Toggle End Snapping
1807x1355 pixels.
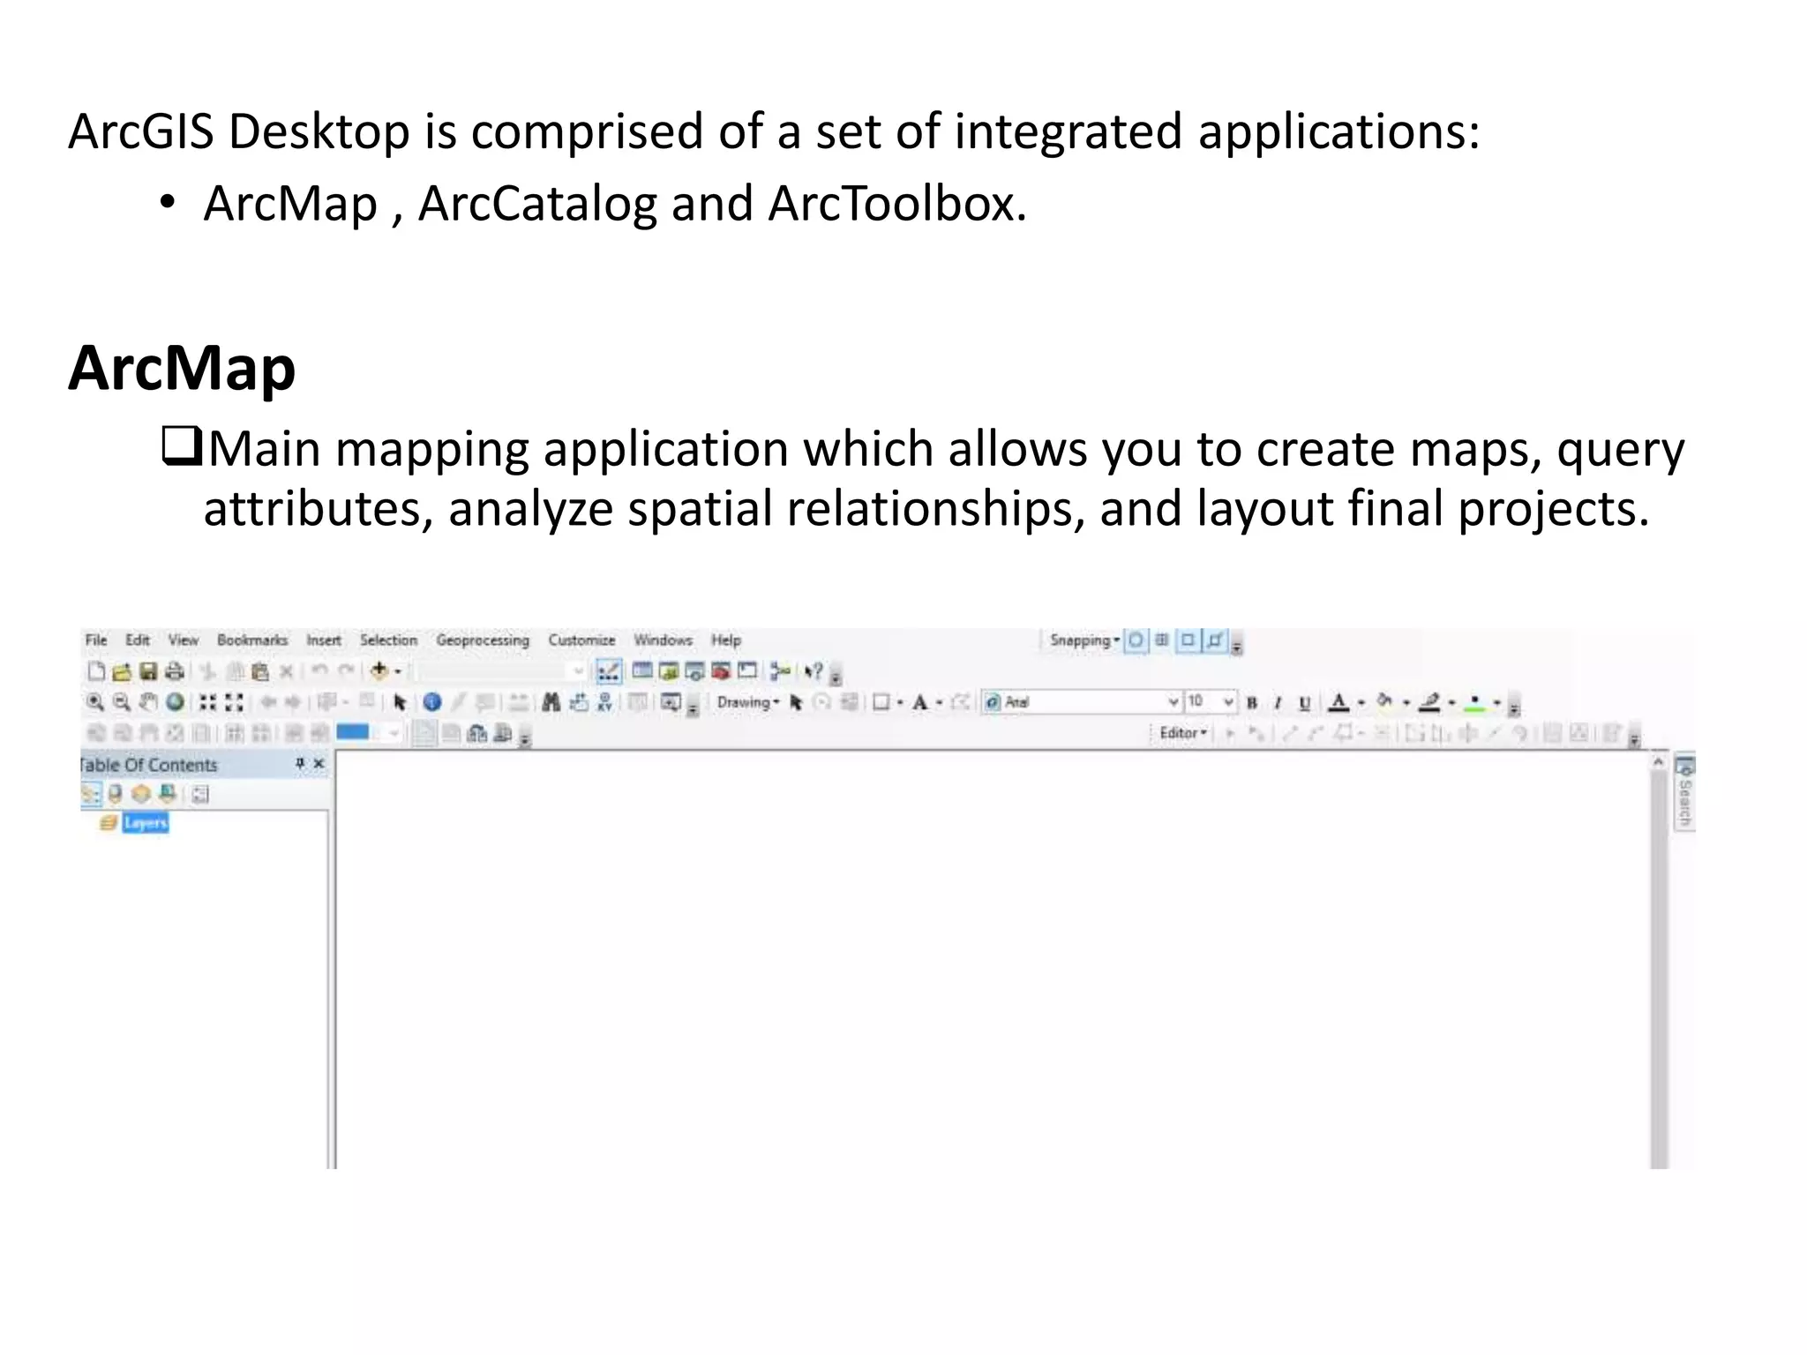coord(1162,640)
